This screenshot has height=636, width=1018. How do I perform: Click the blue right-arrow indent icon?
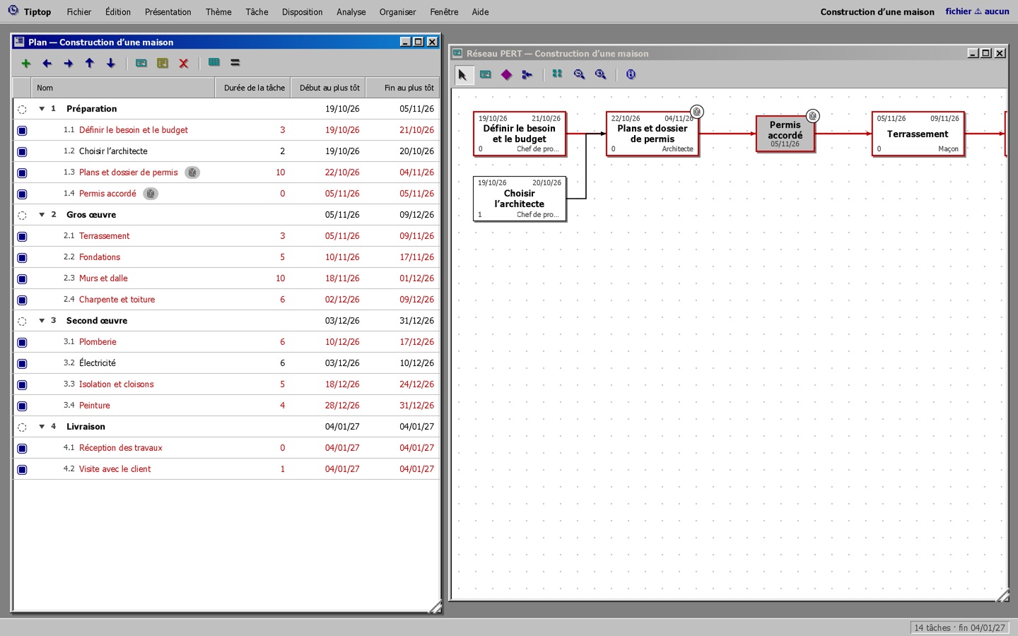(x=69, y=64)
